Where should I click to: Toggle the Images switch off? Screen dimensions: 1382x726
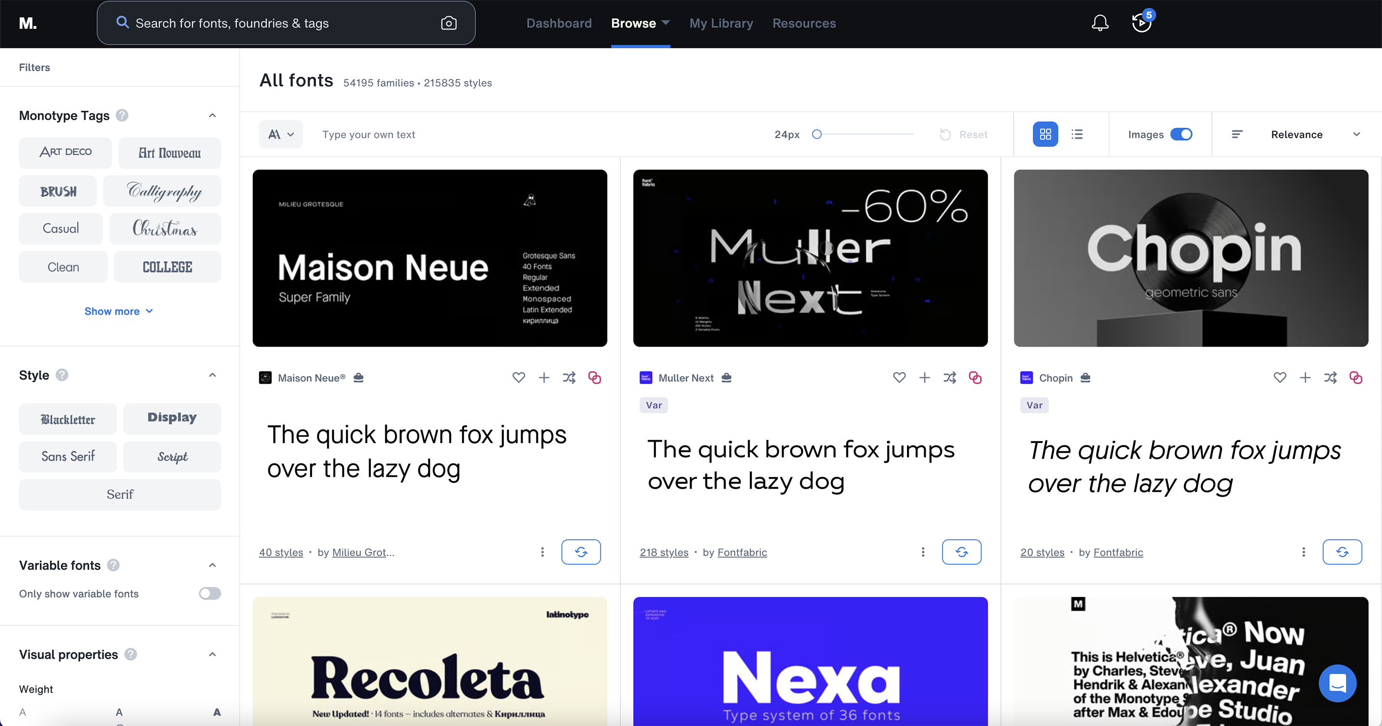[1181, 134]
